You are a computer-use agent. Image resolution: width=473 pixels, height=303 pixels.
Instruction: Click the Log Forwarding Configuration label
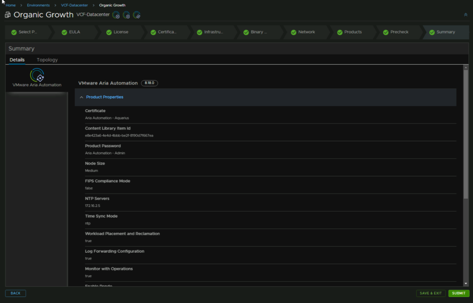tap(115, 251)
